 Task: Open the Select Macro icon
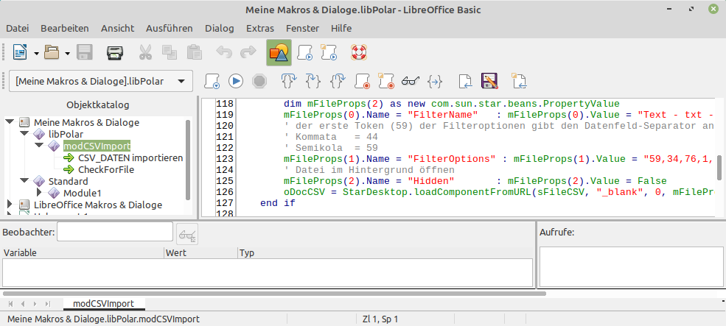coord(306,53)
